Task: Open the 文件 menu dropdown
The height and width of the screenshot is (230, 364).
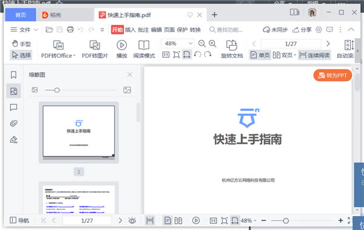Action: (x=24, y=30)
